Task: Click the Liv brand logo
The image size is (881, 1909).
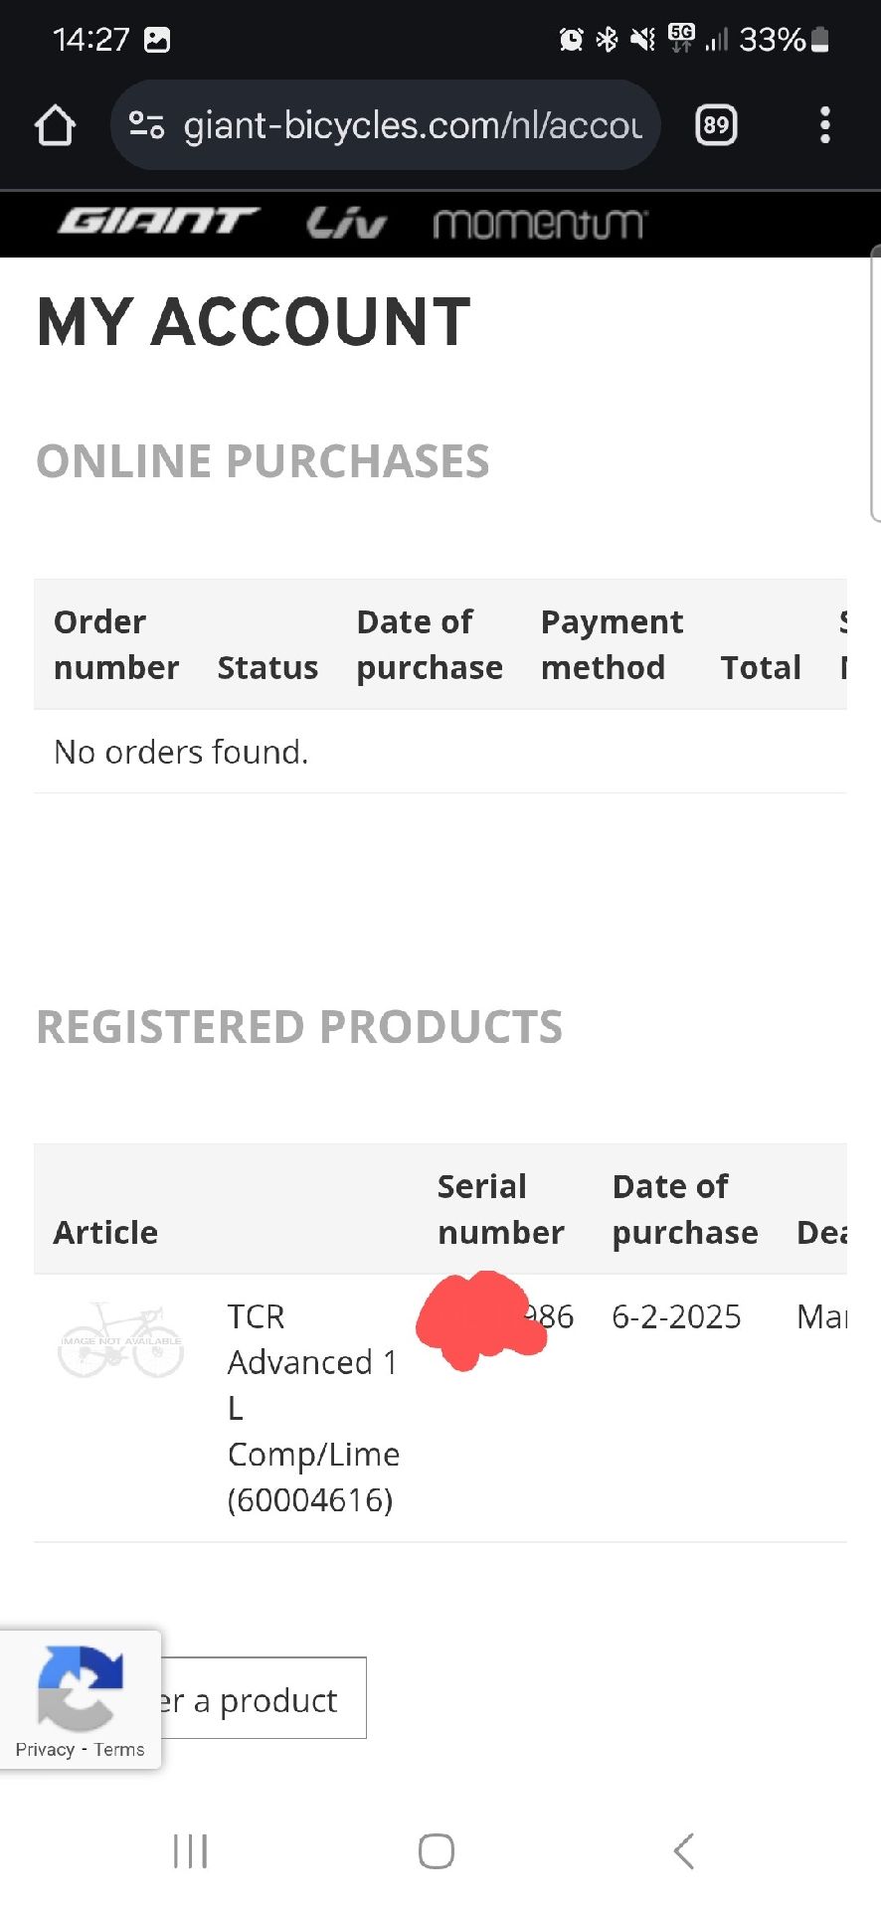Action: coord(345,223)
